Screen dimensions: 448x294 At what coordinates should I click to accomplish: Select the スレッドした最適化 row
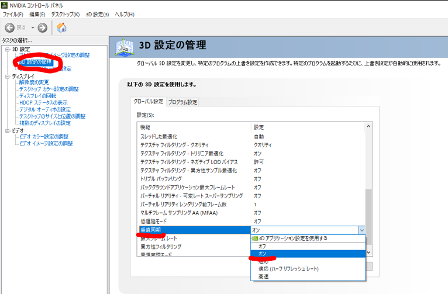point(252,136)
